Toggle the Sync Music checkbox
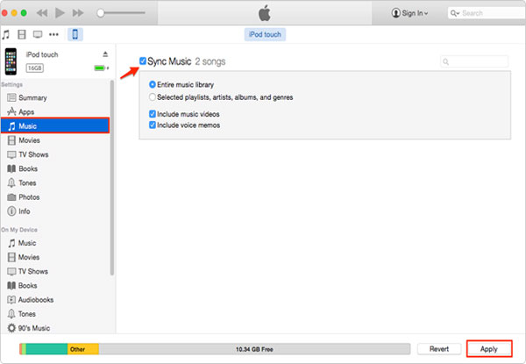 [143, 61]
